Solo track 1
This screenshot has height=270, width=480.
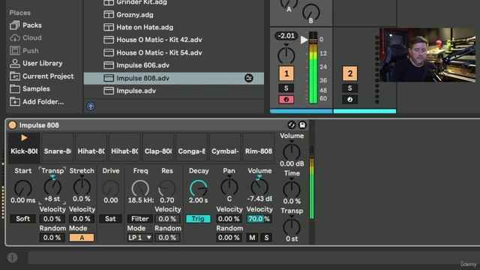[286, 88]
